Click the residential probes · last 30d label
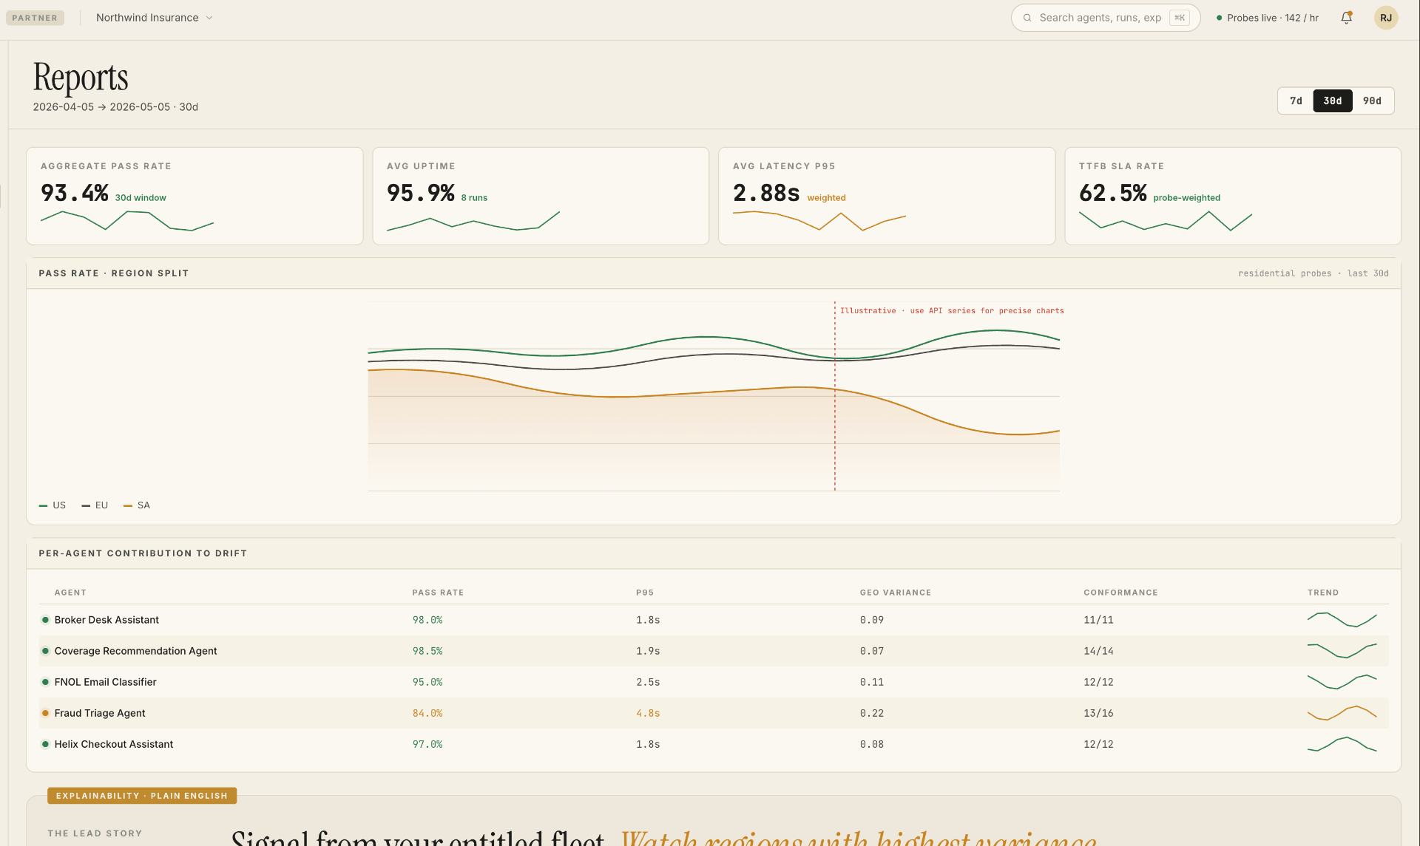The height and width of the screenshot is (846, 1420). (1313, 273)
